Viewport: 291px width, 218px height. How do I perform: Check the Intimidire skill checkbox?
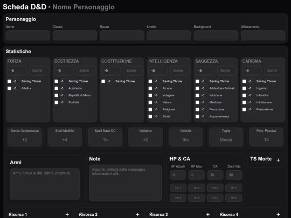(x=244, y=95)
